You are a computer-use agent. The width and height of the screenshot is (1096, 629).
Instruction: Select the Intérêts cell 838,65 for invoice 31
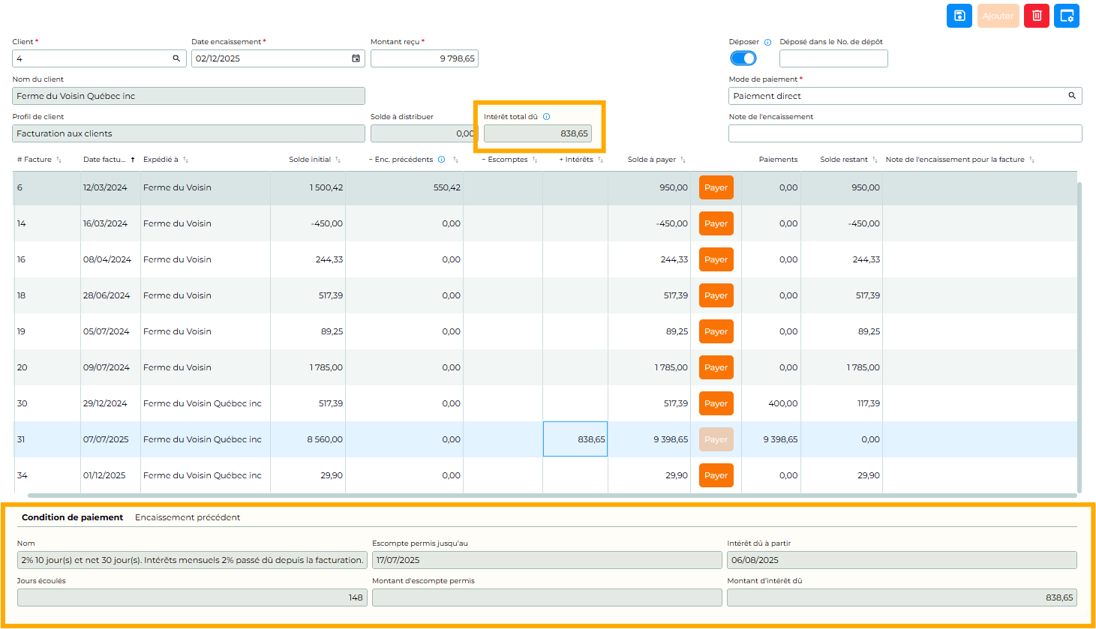pos(575,439)
